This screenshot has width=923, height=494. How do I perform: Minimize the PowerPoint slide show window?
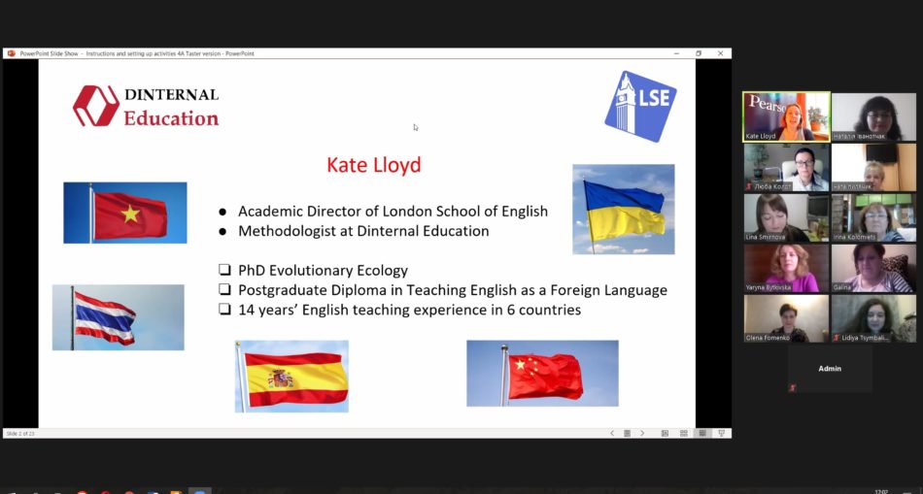coord(676,53)
